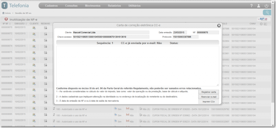Open client icon for NF 000000684

(34, 108)
